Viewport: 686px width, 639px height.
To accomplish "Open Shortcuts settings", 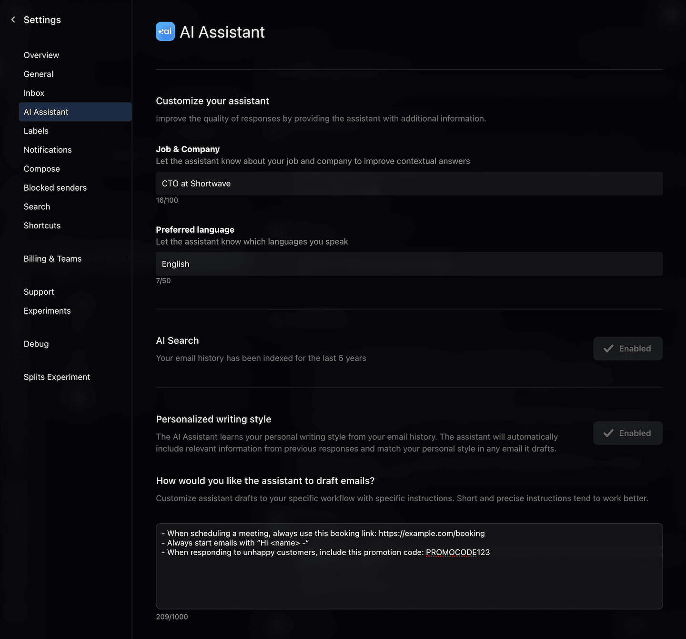I will click(42, 225).
